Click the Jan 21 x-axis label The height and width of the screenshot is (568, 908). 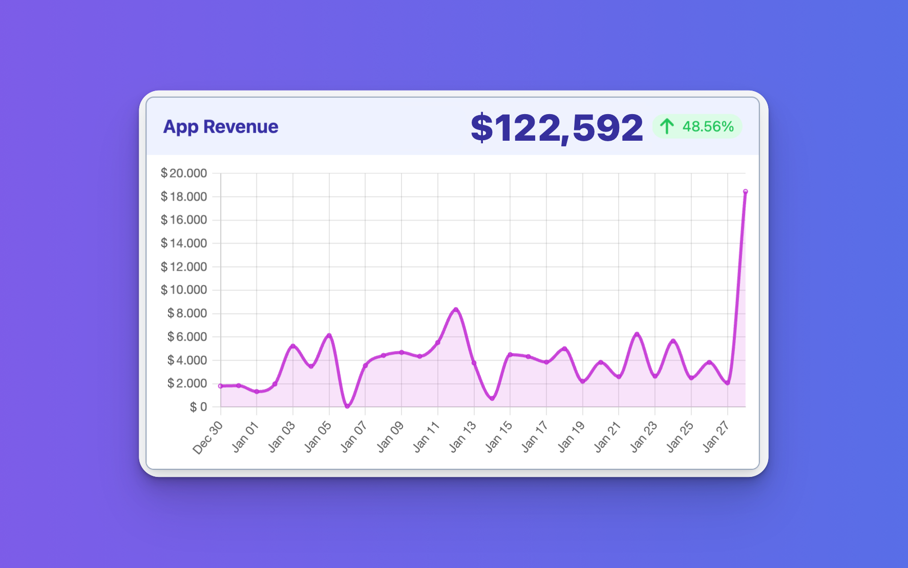click(x=607, y=437)
